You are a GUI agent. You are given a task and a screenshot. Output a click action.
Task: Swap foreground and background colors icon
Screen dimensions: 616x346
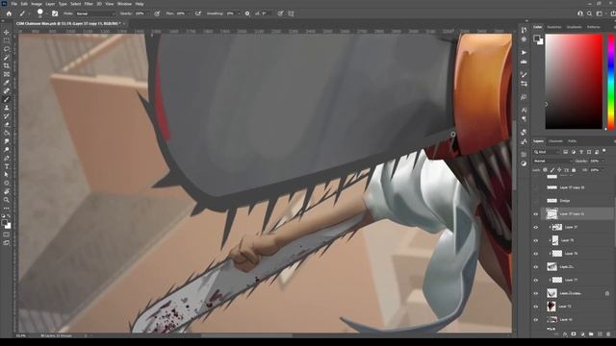click(9, 216)
